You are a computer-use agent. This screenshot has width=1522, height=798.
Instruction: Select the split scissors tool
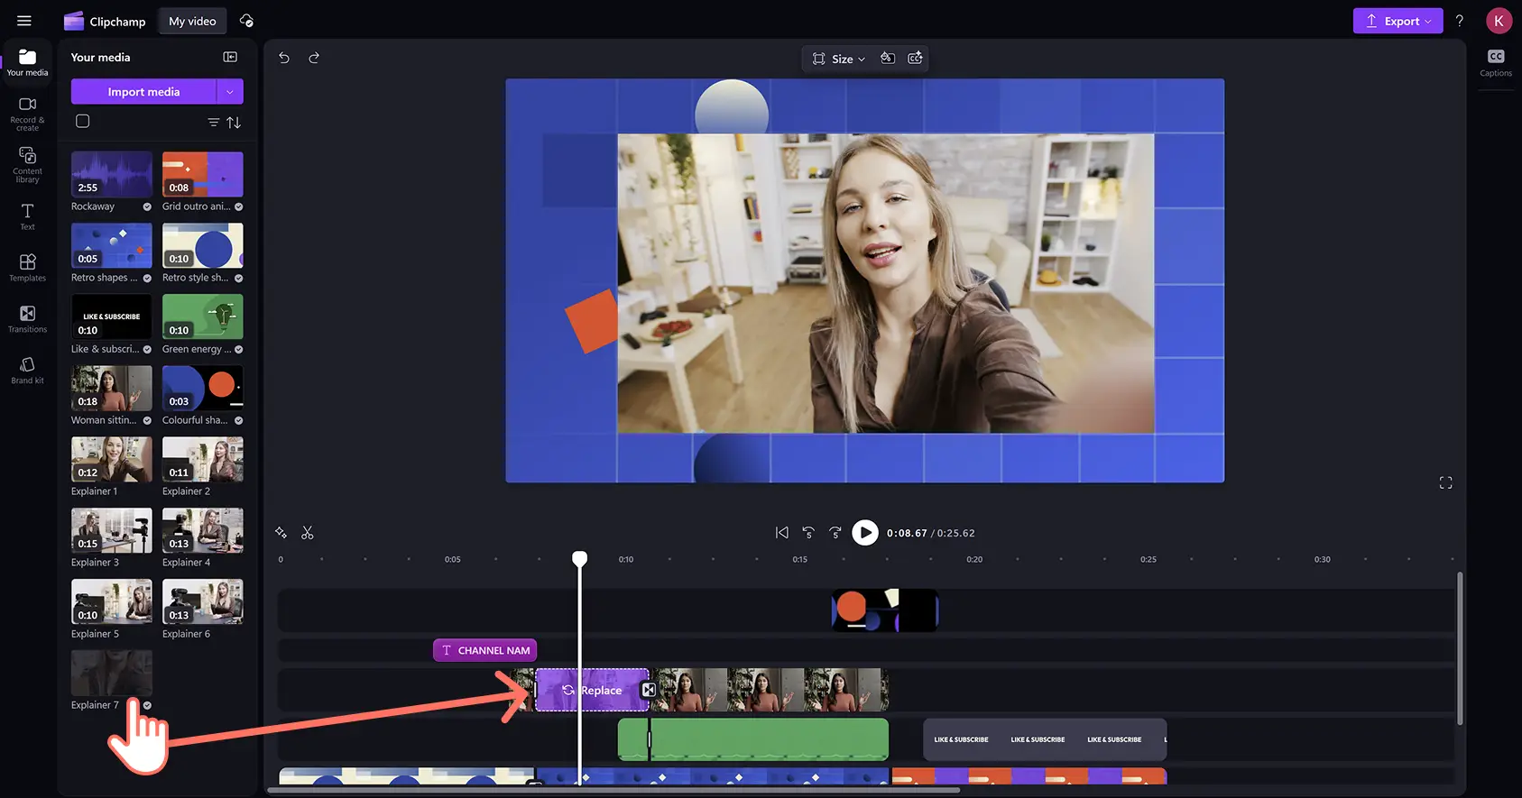coord(308,533)
